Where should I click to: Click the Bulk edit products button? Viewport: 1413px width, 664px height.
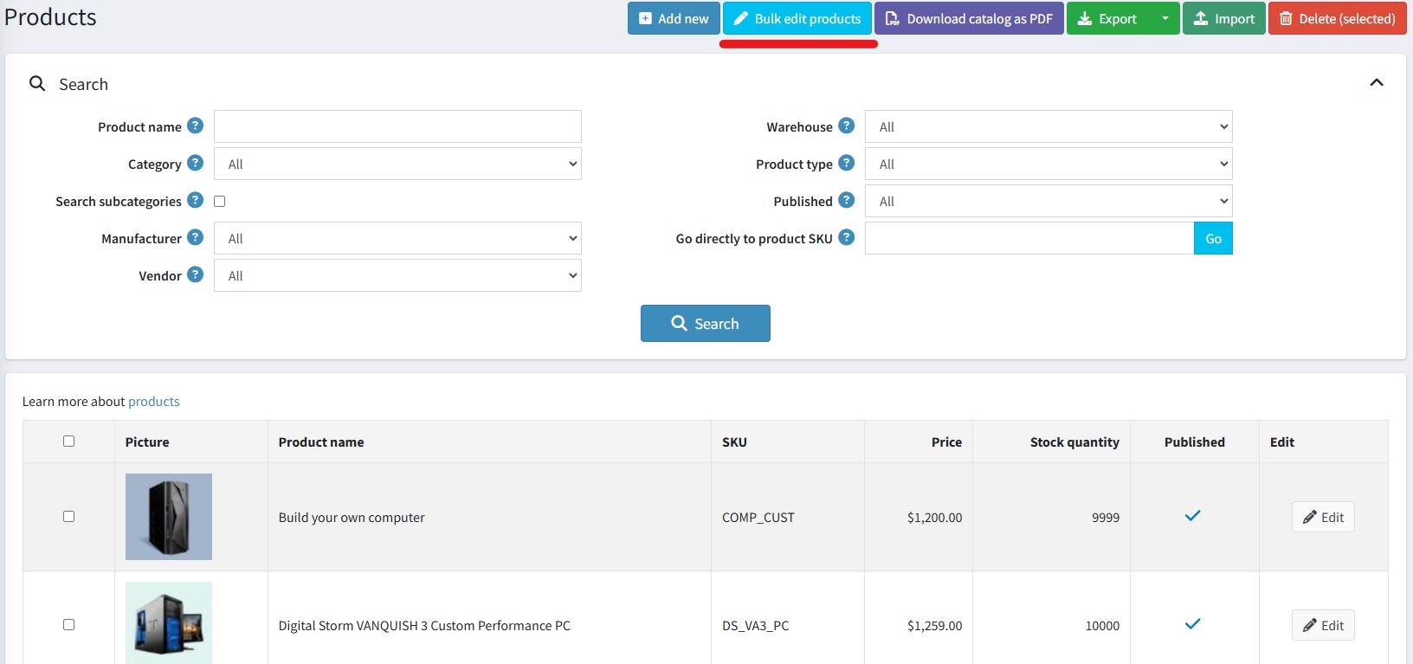pos(797,18)
